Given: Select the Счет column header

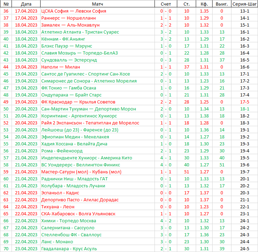Looking at the screenshot, I should (166, 4).
